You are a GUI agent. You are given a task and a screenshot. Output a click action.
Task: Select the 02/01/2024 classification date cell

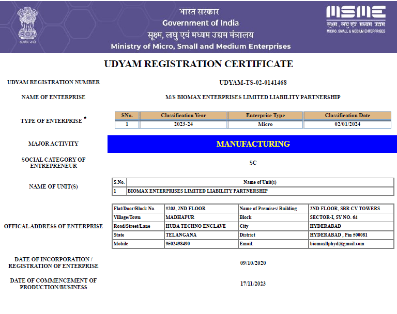(x=347, y=124)
